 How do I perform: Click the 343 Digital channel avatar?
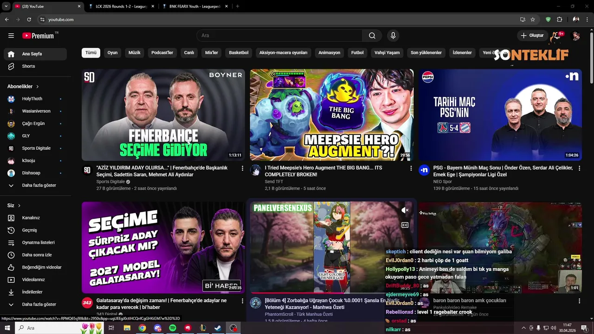(87, 303)
